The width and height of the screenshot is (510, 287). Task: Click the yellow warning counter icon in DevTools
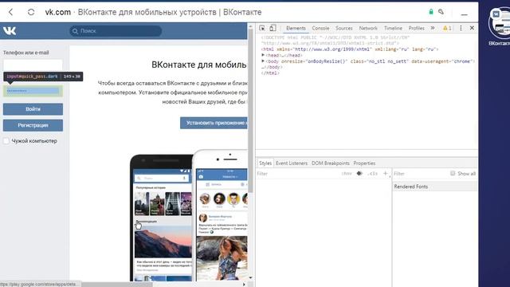[447, 29]
